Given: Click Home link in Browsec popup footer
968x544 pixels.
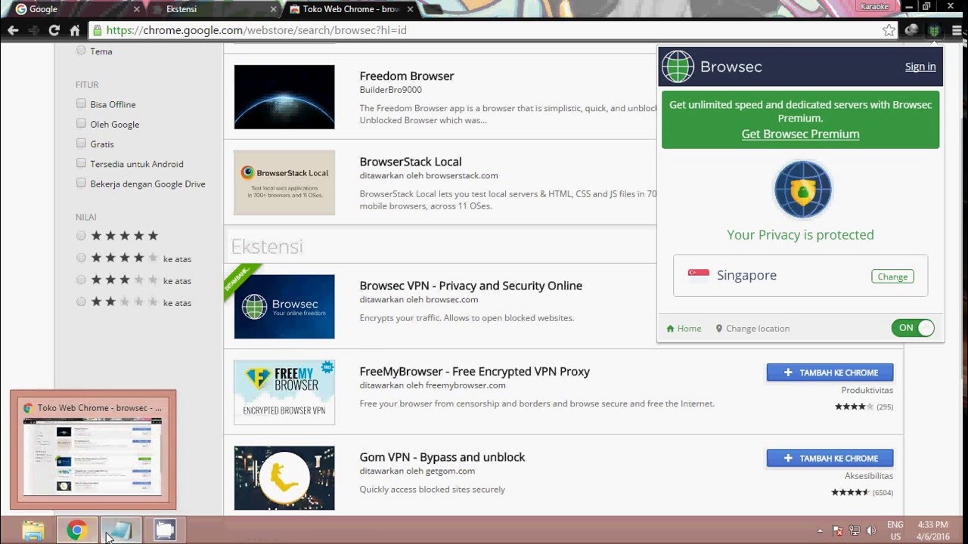Looking at the screenshot, I should tap(684, 329).
